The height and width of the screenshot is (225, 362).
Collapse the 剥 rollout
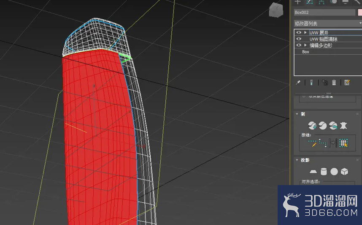(297, 114)
